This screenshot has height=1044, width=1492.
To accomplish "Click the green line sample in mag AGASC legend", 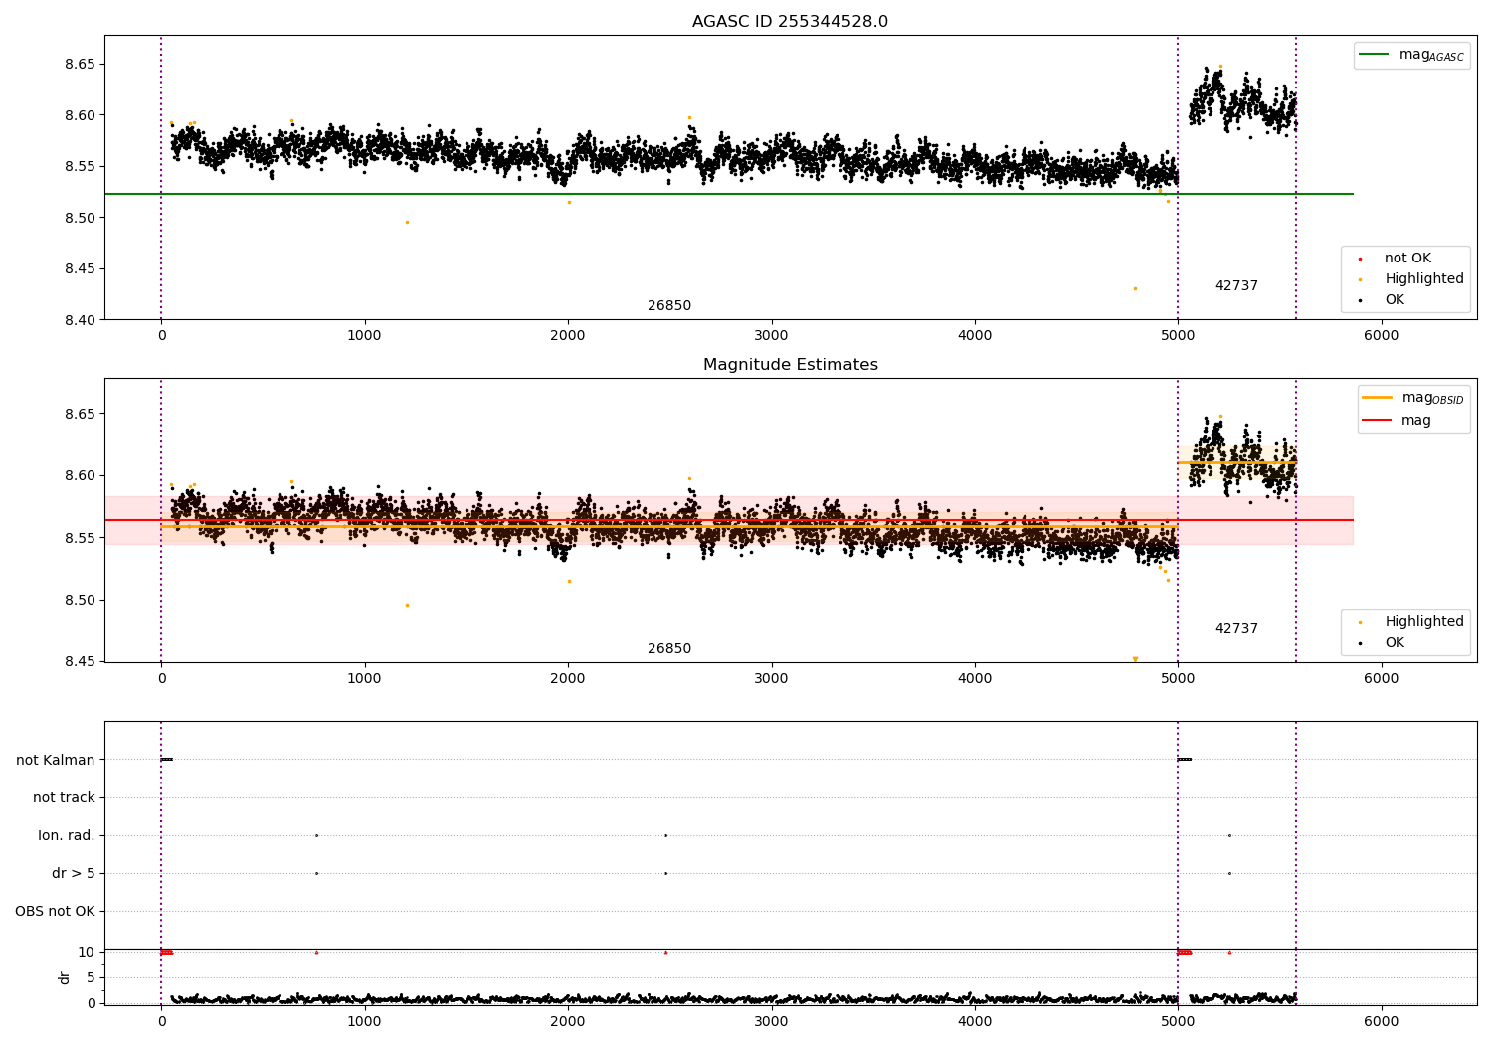I will pos(1374,55).
